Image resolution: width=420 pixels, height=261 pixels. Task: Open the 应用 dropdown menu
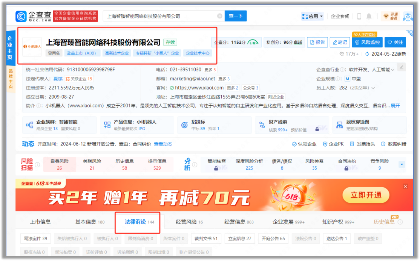coord(313,16)
